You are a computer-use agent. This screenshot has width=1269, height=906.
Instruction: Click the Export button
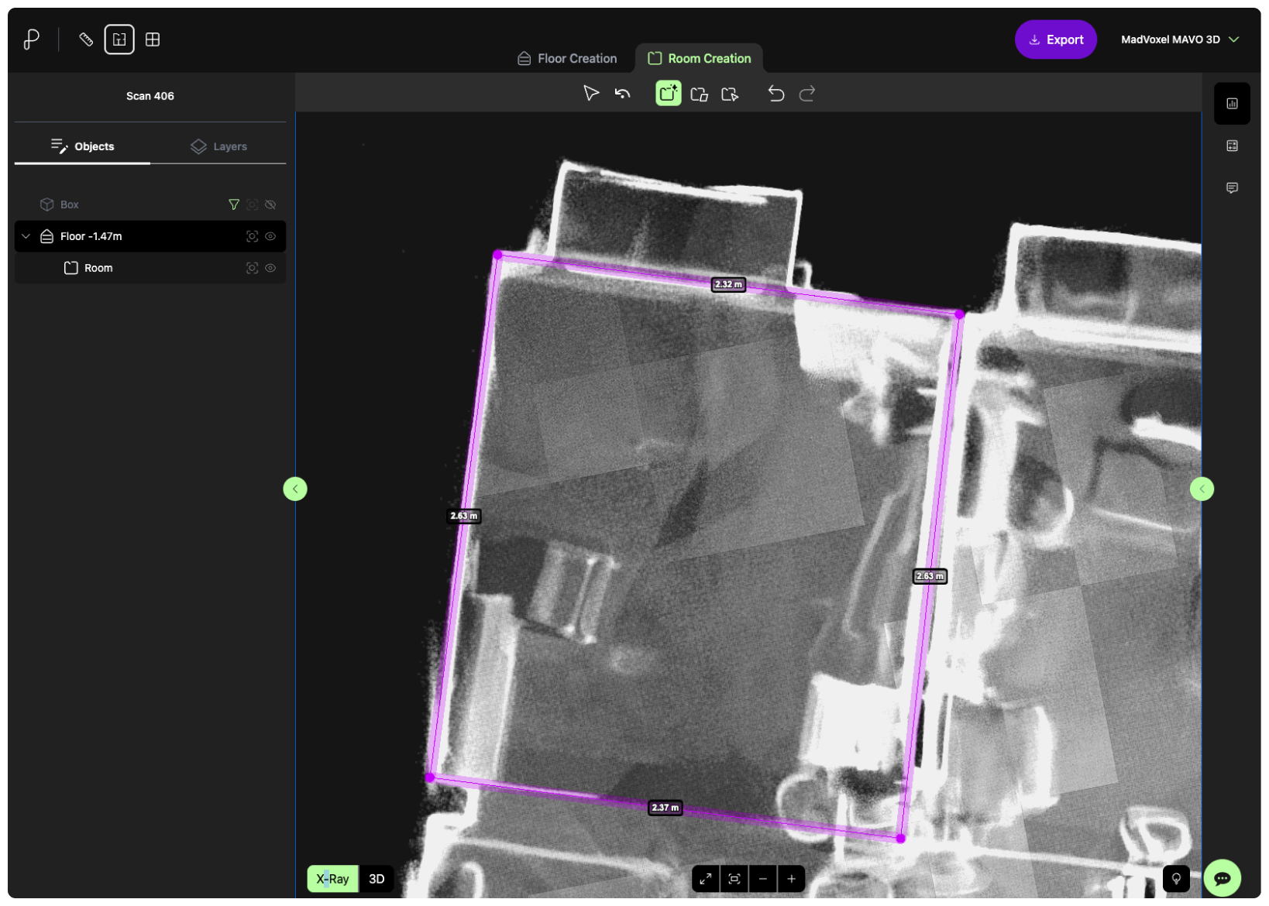point(1055,39)
